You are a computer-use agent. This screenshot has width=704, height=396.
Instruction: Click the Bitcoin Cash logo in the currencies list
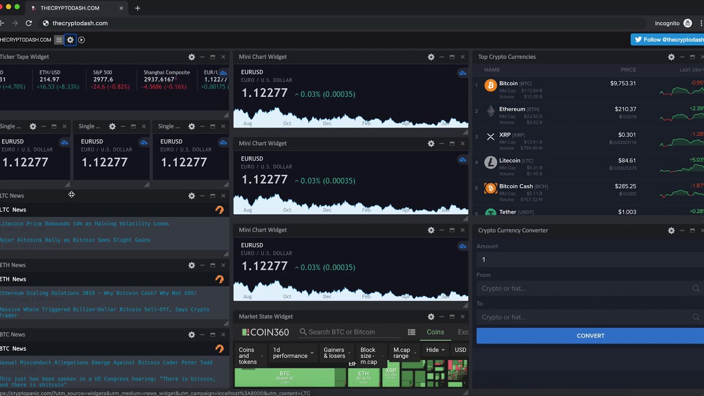(x=490, y=188)
